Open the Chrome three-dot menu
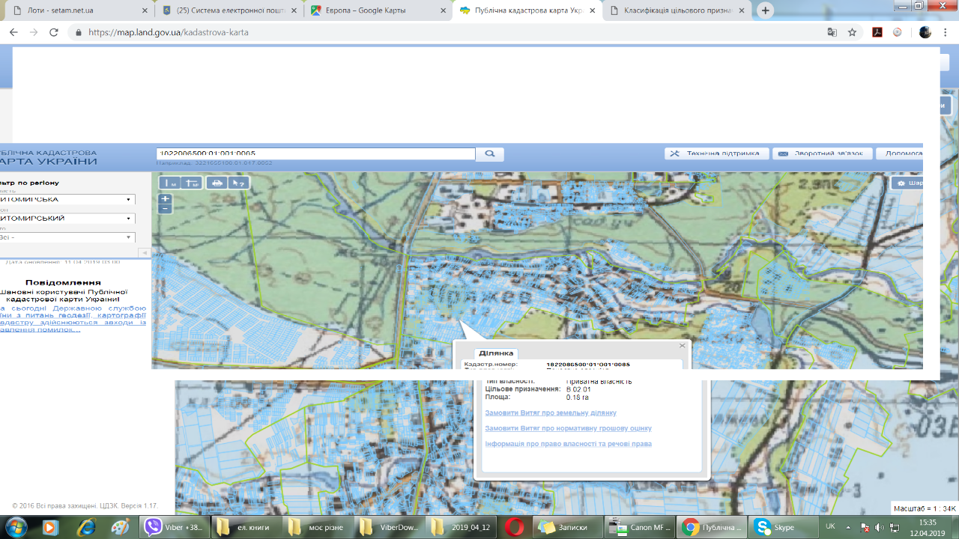The height and width of the screenshot is (539, 959). tap(946, 32)
